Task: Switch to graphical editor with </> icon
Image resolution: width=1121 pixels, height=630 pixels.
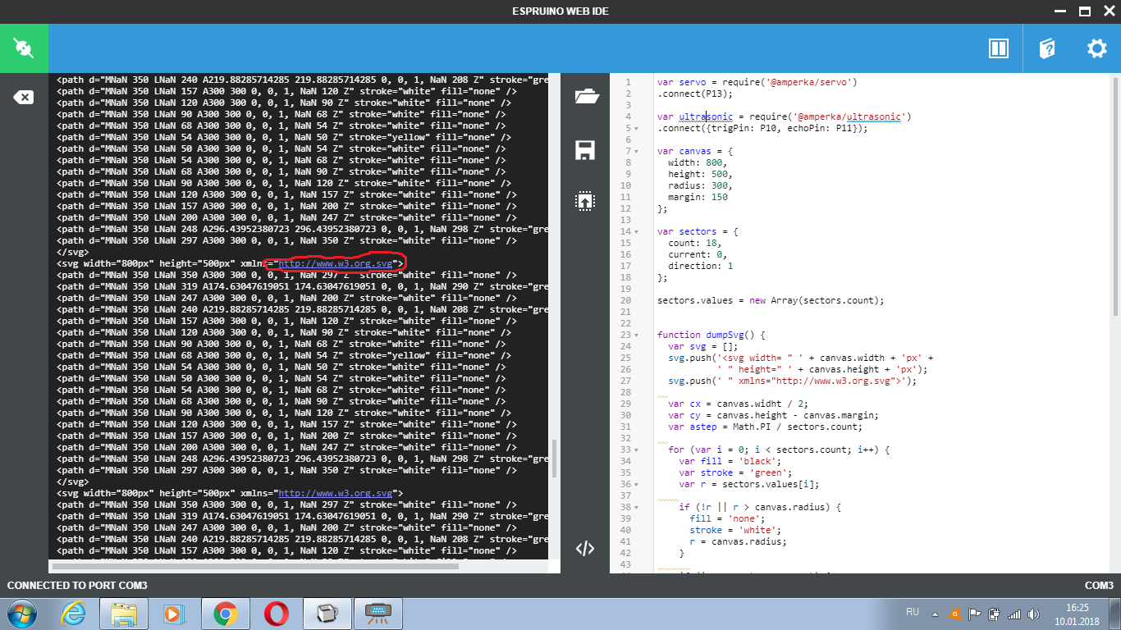Action: click(585, 549)
